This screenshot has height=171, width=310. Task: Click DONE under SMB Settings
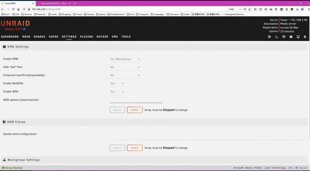pyautogui.click(x=135, y=110)
